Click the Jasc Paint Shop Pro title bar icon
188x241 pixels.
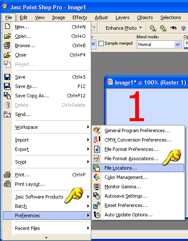[x=5, y=7]
